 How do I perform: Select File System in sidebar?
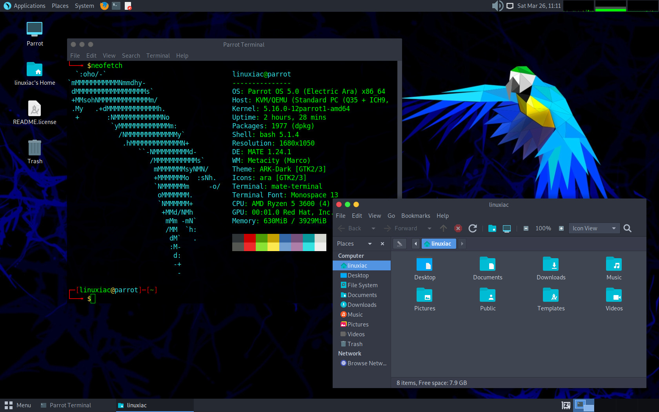(x=362, y=285)
